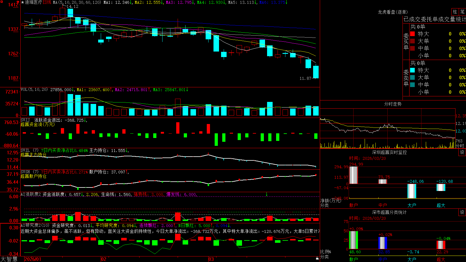Click the 深市超赢分类统计 panel title
The width and height of the screenshot is (466, 262).
coord(389,212)
